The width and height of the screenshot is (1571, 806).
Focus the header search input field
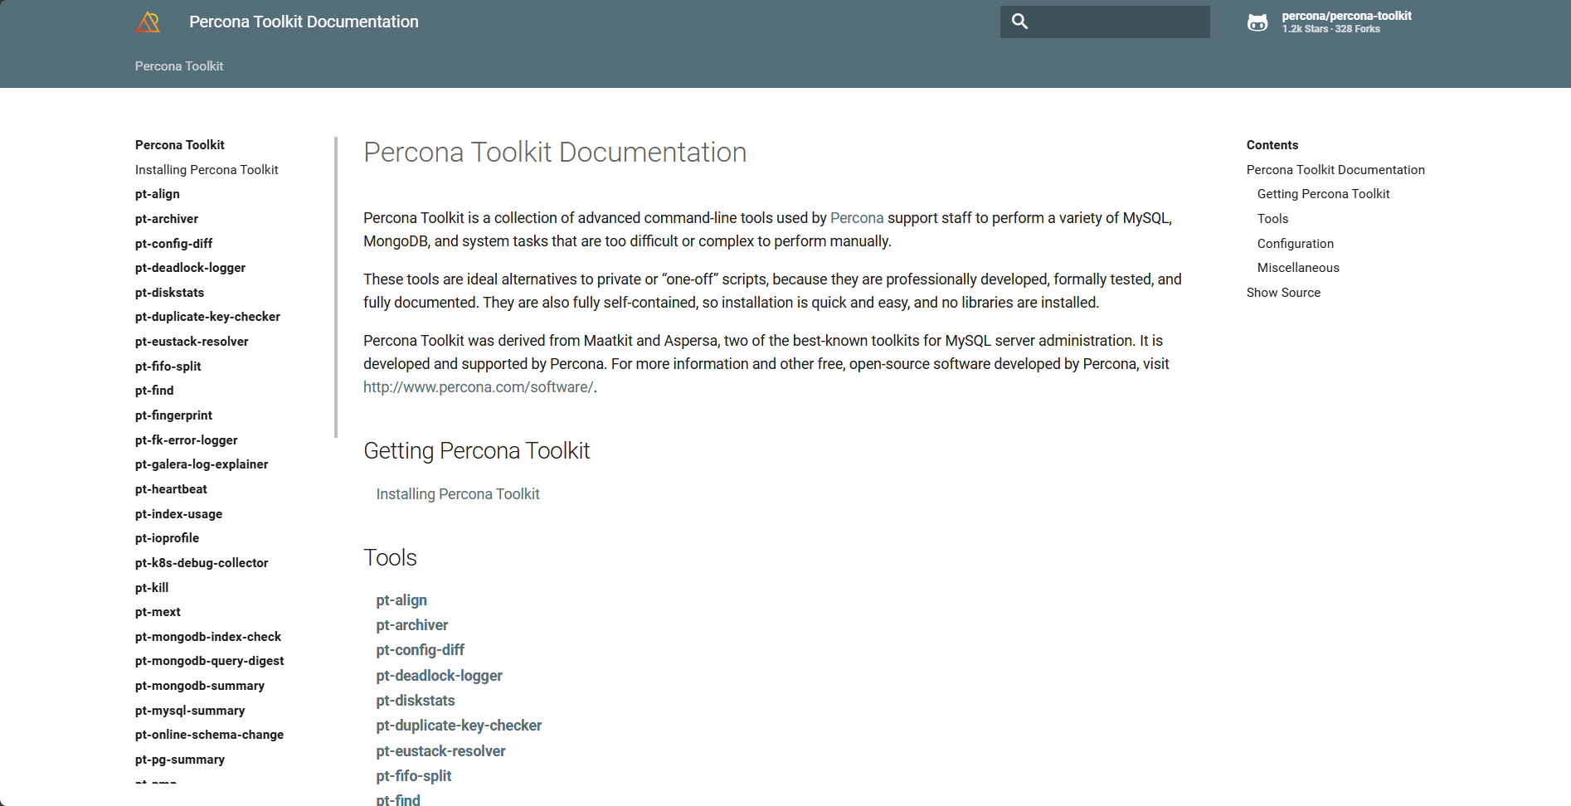point(1105,22)
